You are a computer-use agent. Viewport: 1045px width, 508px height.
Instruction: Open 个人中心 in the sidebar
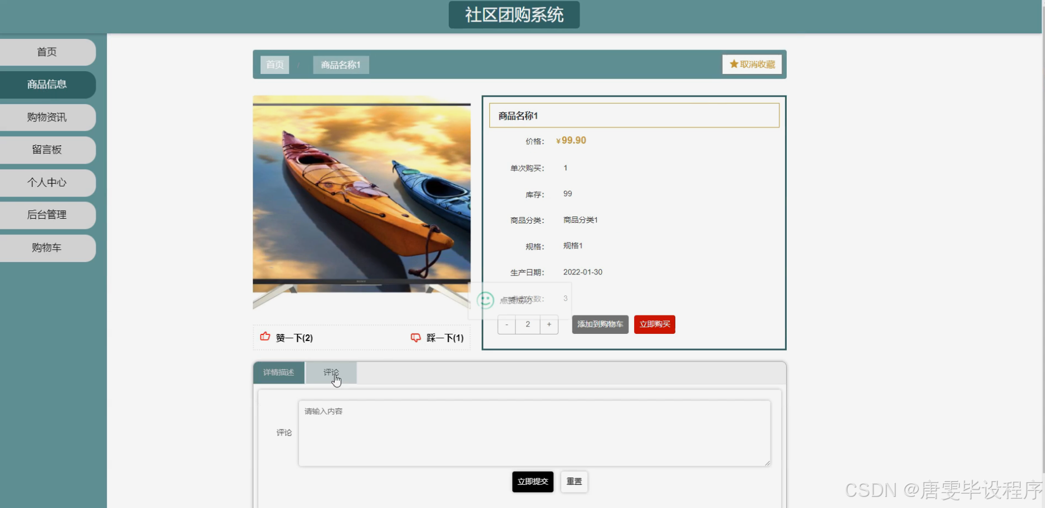click(x=47, y=183)
